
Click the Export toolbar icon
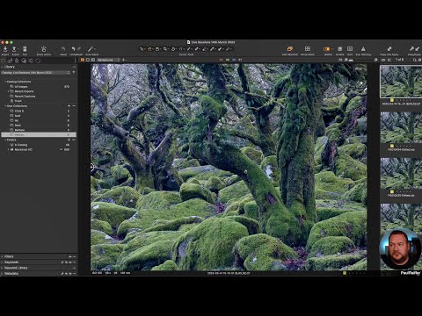14,49
